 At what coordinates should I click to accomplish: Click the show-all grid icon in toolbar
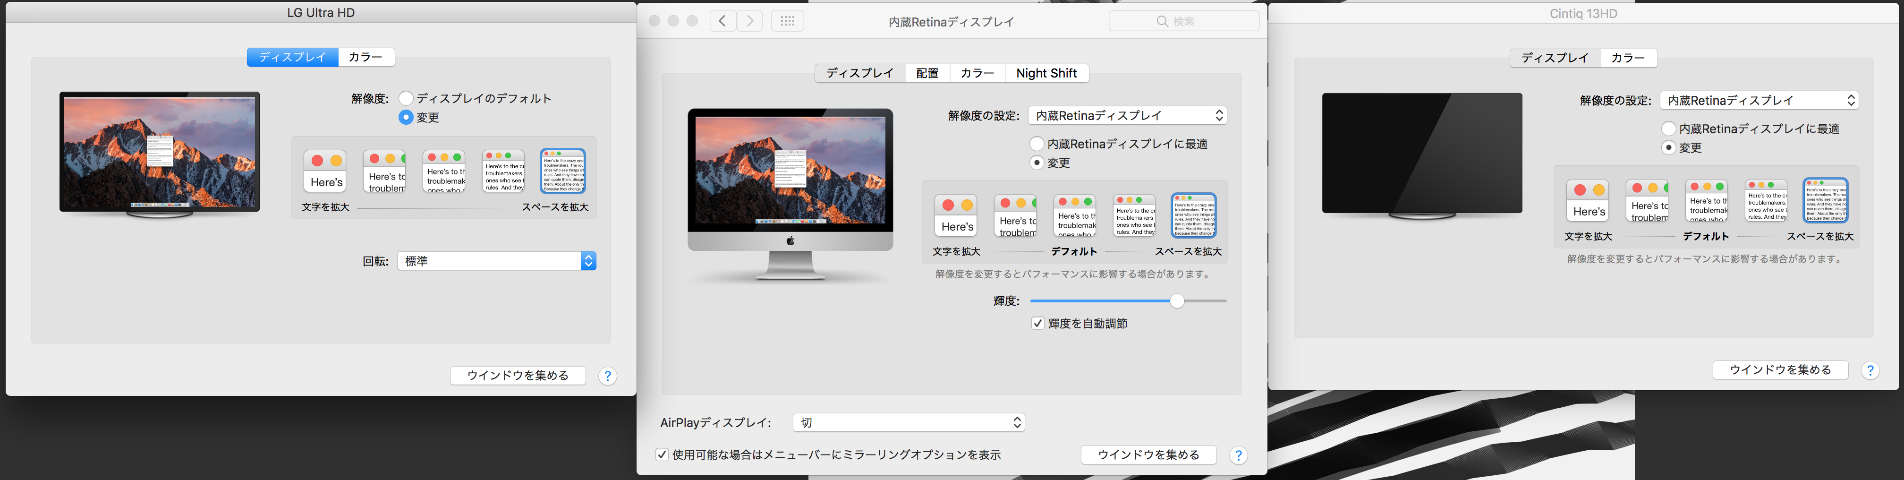click(x=787, y=21)
